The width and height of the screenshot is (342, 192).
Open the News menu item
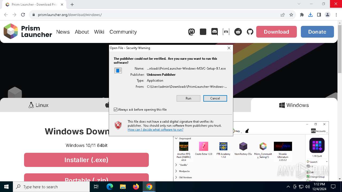pyautogui.click(x=63, y=32)
